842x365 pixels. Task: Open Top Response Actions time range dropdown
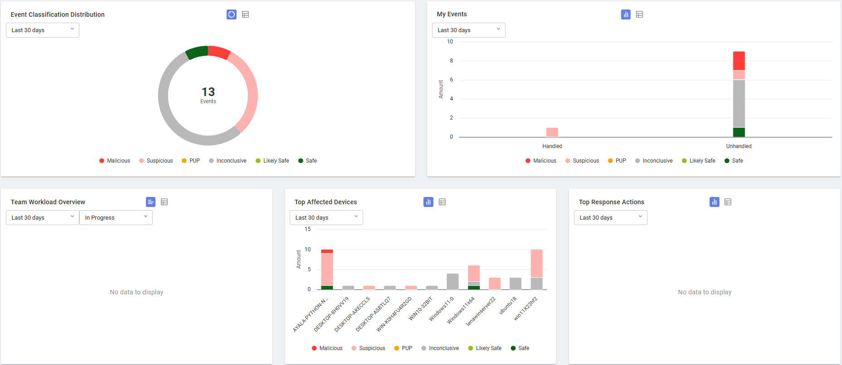(x=611, y=218)
